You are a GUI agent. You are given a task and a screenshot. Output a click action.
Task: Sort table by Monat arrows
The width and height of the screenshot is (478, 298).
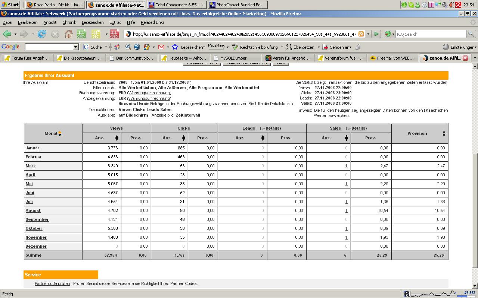click(60, 134)
